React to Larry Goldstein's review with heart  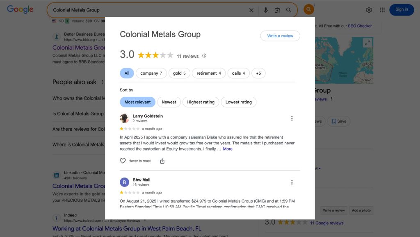pos(123,161)
